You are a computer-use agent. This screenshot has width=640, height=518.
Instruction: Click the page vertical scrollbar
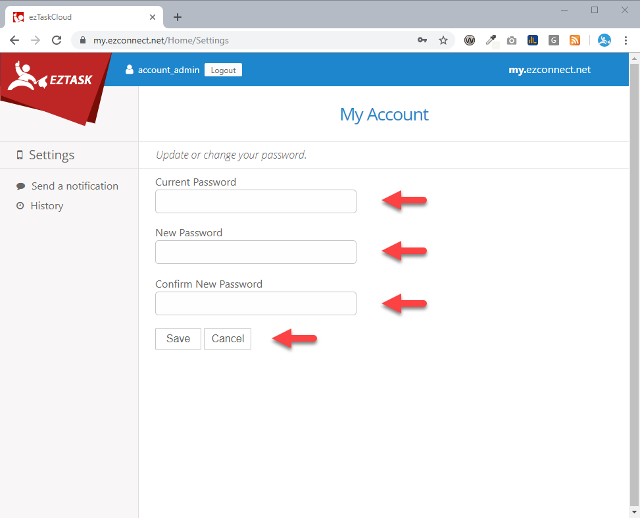coord(634,284)
